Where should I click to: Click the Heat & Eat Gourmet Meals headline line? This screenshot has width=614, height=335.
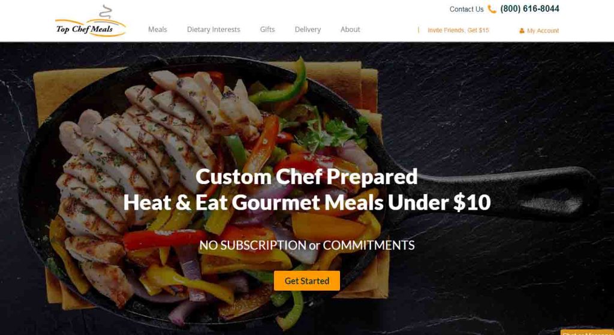click(307, 203)
